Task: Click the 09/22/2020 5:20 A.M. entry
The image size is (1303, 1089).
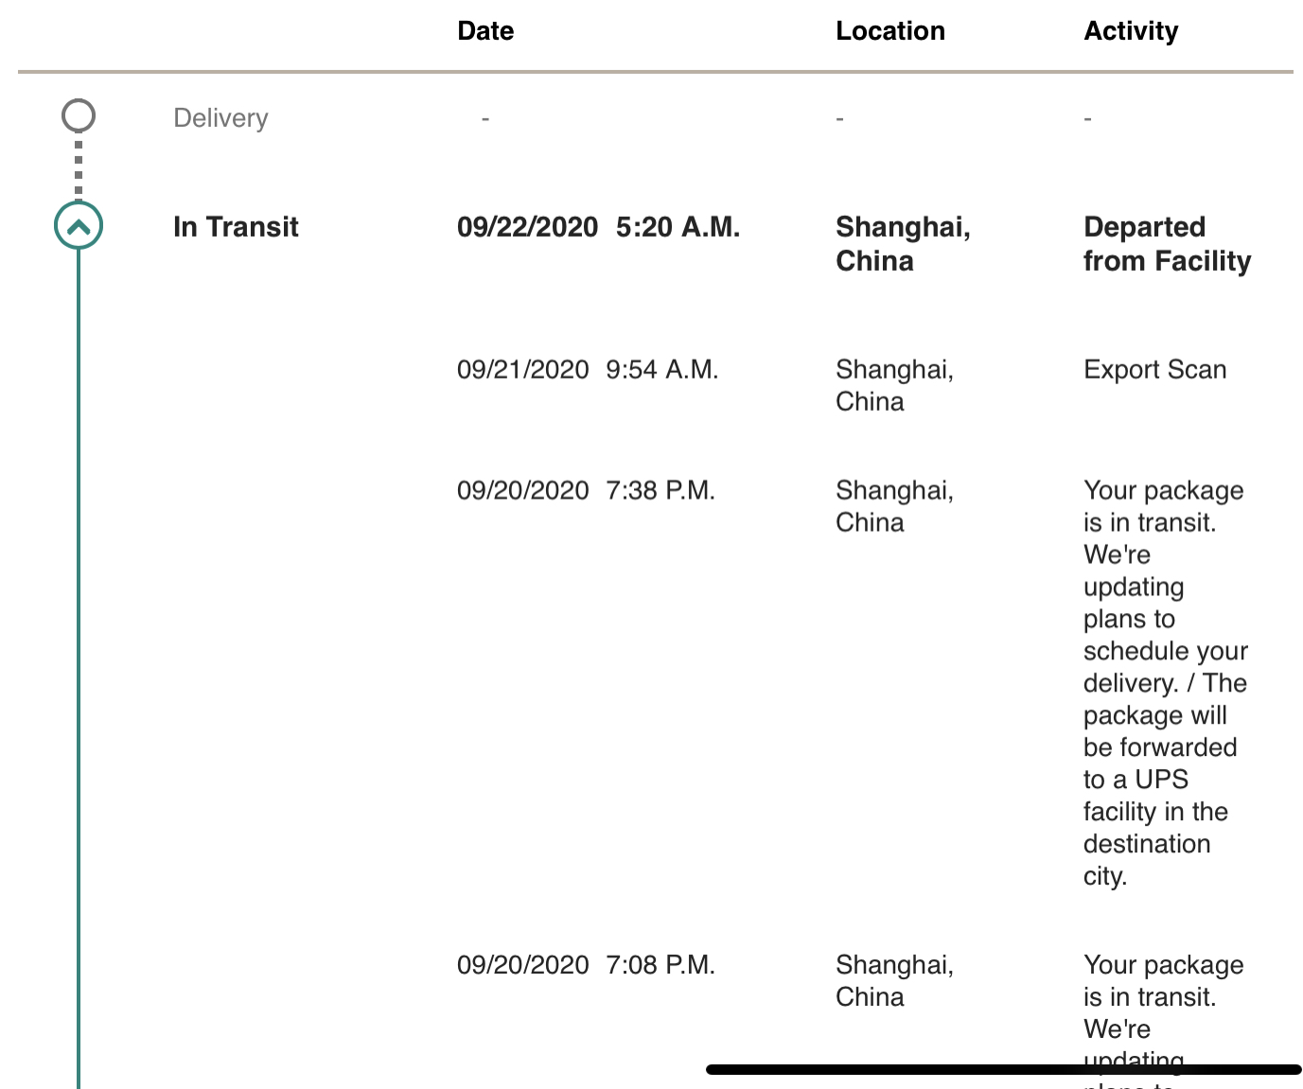Action: click(x=598, y=227)
